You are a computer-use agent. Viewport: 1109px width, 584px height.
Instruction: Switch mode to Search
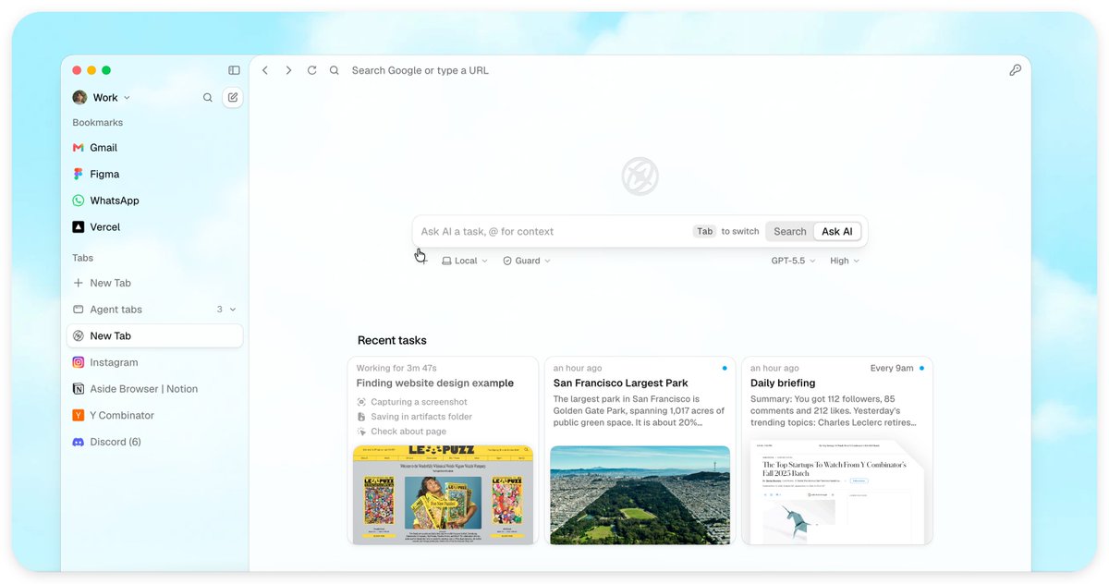point(790,231)
